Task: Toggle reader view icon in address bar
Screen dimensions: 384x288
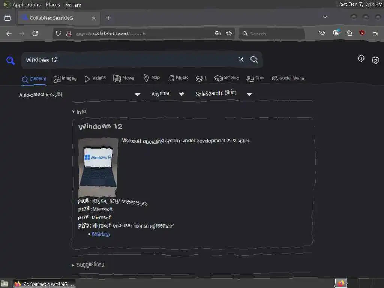Action: (x=218, y=33)
